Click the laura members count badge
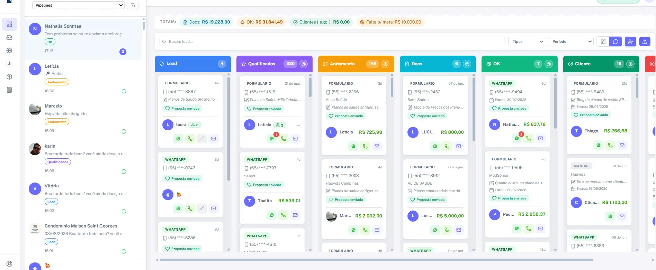Screen dimensions: 656x270 195,125
